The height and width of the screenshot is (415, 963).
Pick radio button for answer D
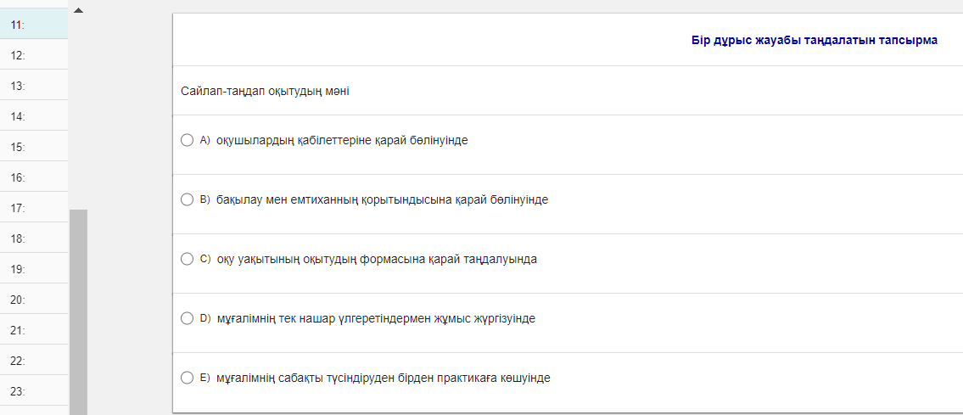pyautogui.click(x=188, y=318)
